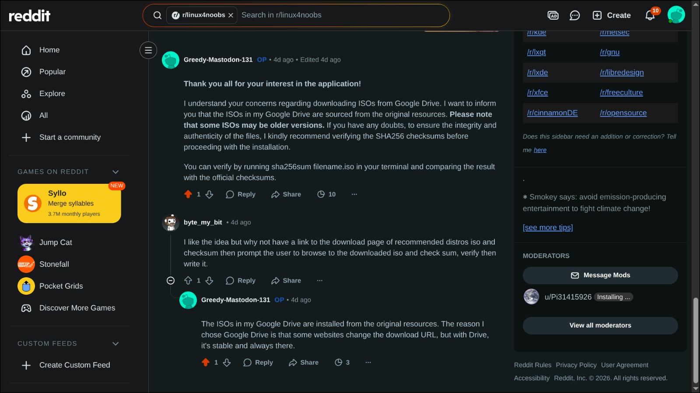Toggle upvote on byte_my_bit's comment
This screenshot has width=700, height=393.
[188, 281]
